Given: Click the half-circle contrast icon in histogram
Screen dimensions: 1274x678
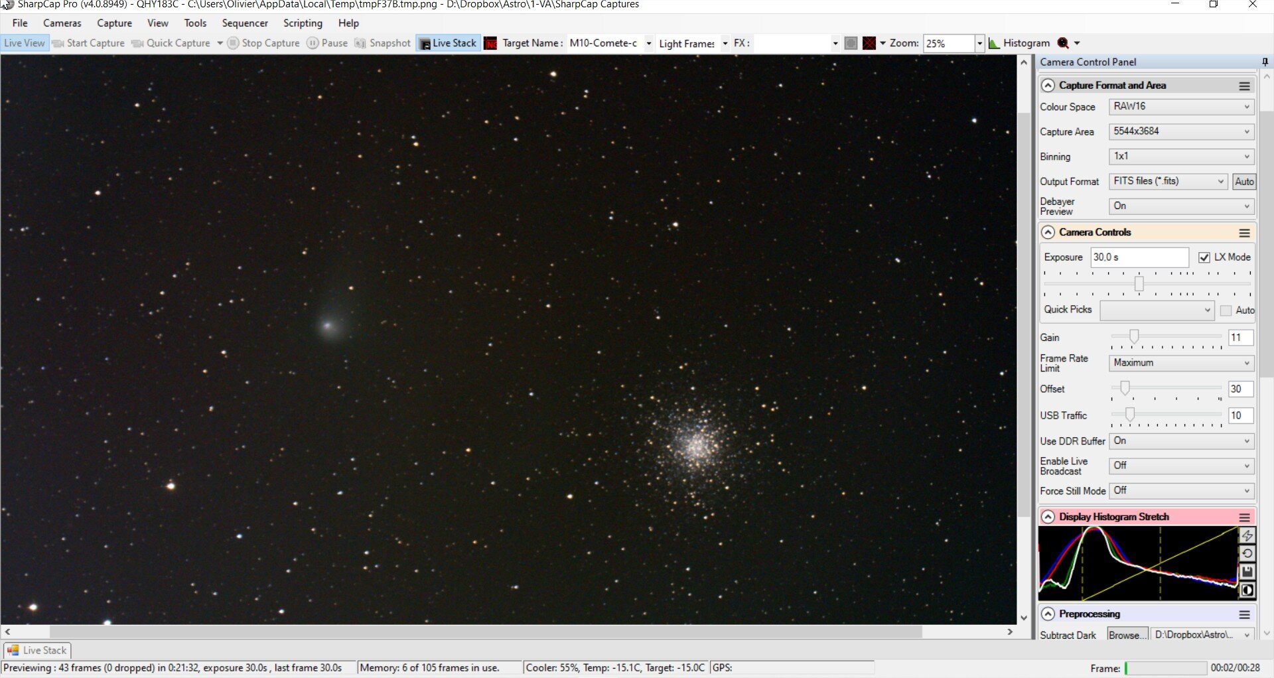Looking at the screenshot, I should click(x=1247, y=590).
